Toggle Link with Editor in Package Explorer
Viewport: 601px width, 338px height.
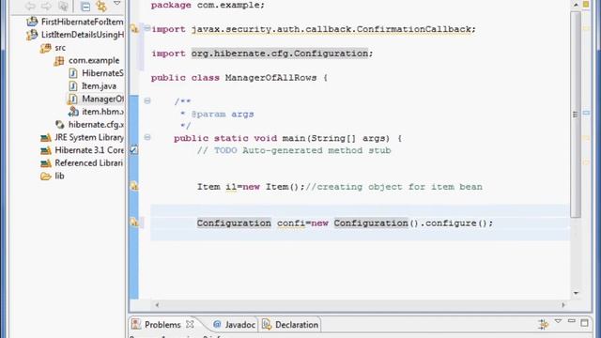(x=101, y=6)
